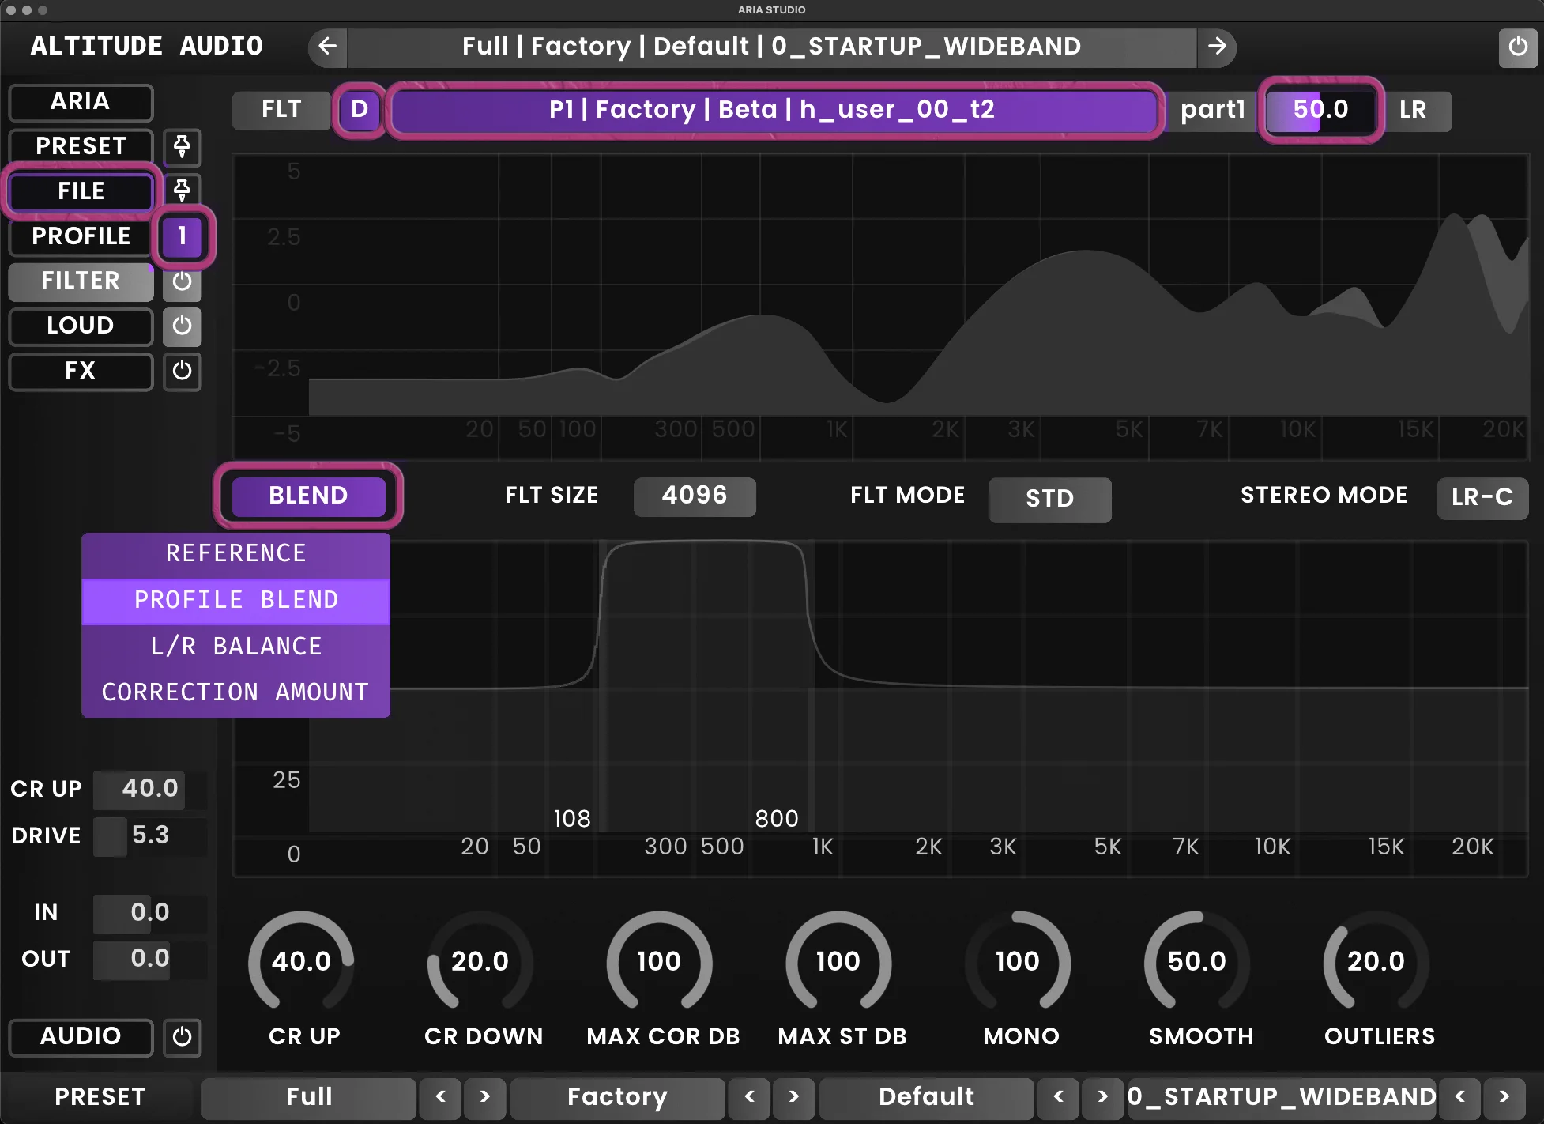Pin the FILE section
The height and width of the screenshot is (1124, 1544).
[x=182, y=190]
